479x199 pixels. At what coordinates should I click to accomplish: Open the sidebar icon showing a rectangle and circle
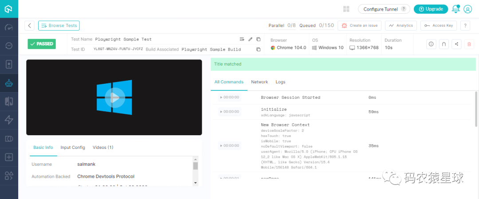pos(9,139)
